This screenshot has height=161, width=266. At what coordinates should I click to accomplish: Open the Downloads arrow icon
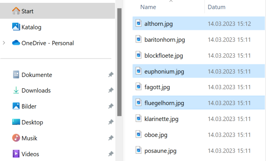pos(16,90)
